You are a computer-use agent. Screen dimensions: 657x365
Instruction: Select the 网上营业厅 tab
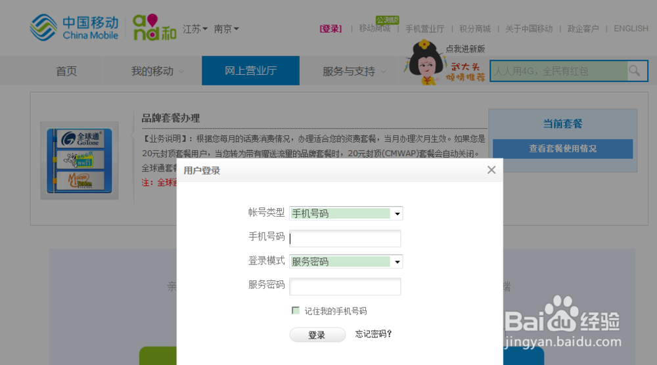point(250,71)
